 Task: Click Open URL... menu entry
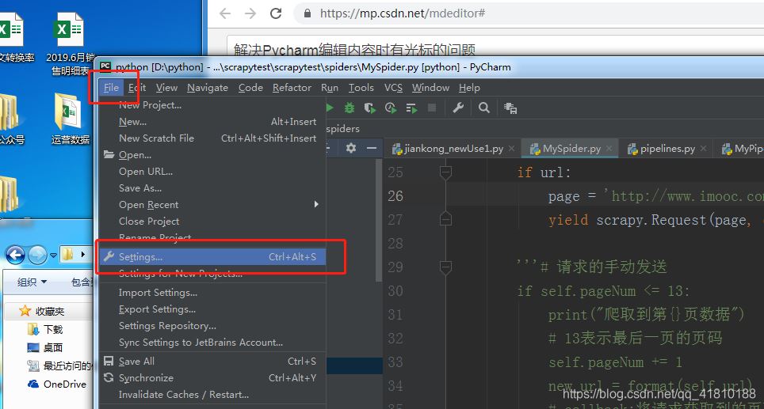[x=212, y=171]
